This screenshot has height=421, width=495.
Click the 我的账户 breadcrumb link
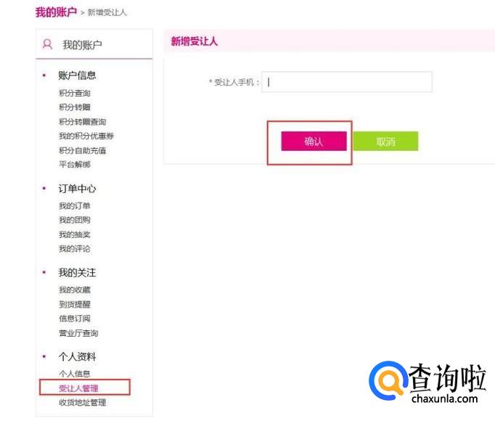coord(56,12)
